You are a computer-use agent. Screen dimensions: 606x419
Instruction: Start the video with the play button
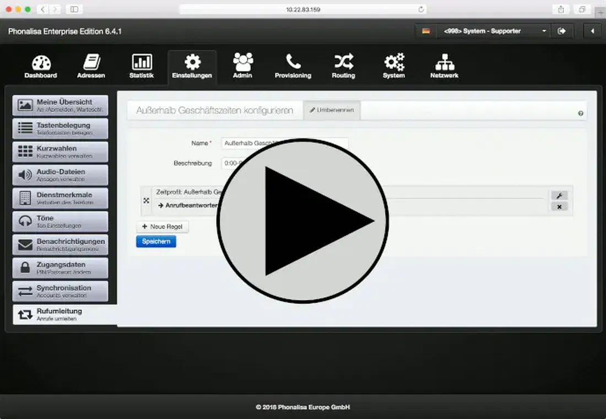click(302, 221)
